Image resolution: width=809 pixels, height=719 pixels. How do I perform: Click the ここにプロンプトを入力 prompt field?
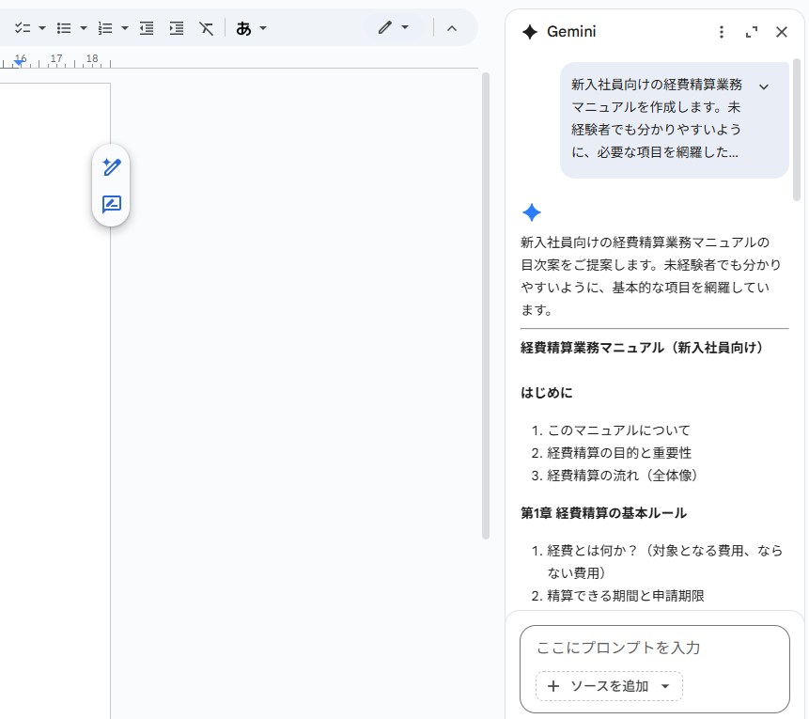(x=654, y=648)
